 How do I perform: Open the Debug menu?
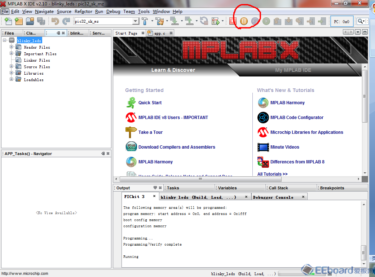coord(113,12)
